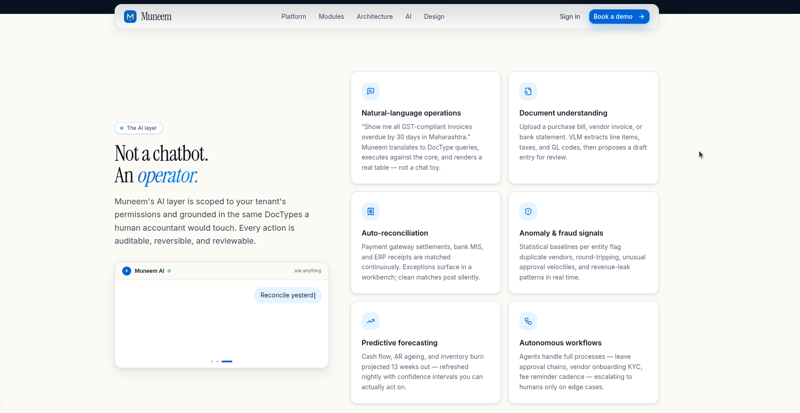800x413 pixels.
Task: Open the Platform nav item
Action: 294,17
